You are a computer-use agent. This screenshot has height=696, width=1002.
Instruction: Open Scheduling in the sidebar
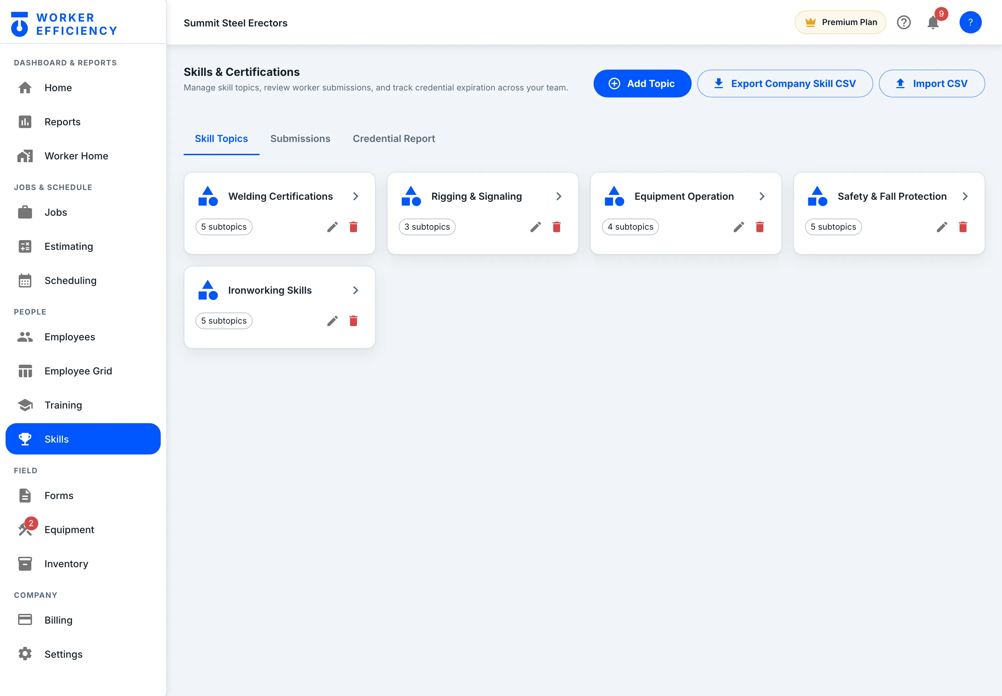point(83,280)
